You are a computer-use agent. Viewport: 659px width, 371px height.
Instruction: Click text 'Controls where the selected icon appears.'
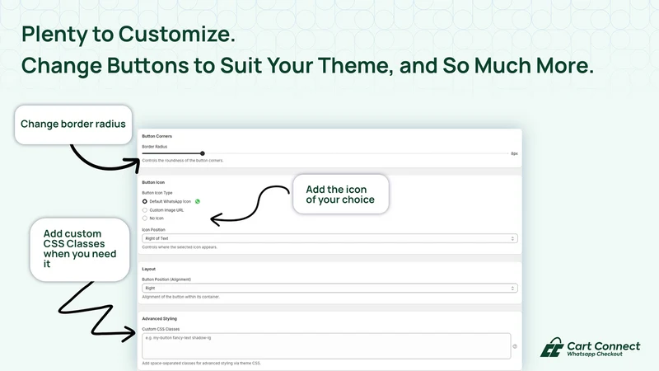click(x=180, y=247)
